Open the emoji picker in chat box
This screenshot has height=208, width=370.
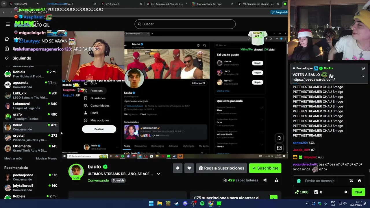(x=360, y=181)
